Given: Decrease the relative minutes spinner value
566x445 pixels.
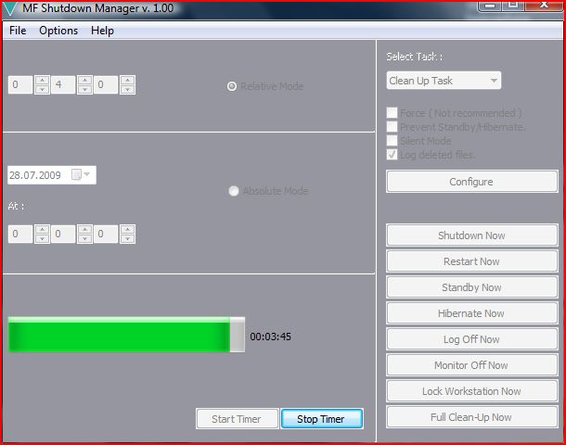Looking at the screenshot, I should 84,90.
